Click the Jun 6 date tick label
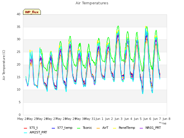Viewport: 184px width, 138px height. (147, 119)
